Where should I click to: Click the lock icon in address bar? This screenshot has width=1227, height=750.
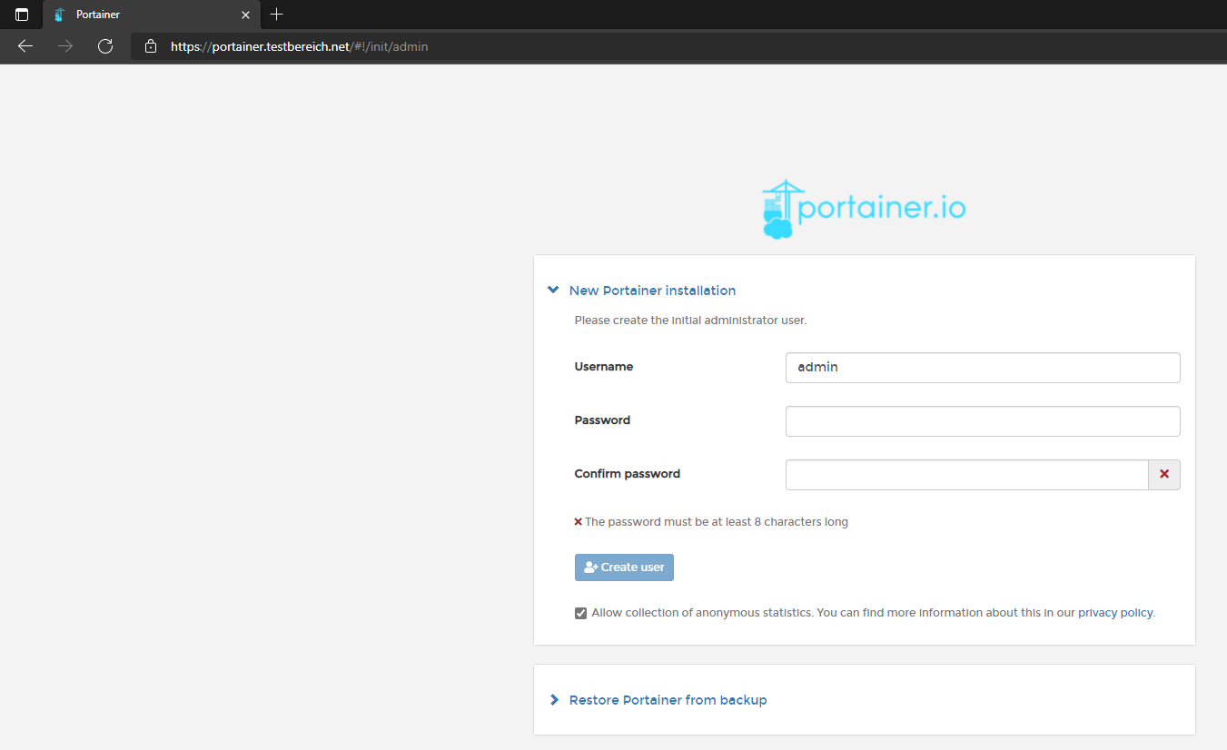(x=151, y=46)
